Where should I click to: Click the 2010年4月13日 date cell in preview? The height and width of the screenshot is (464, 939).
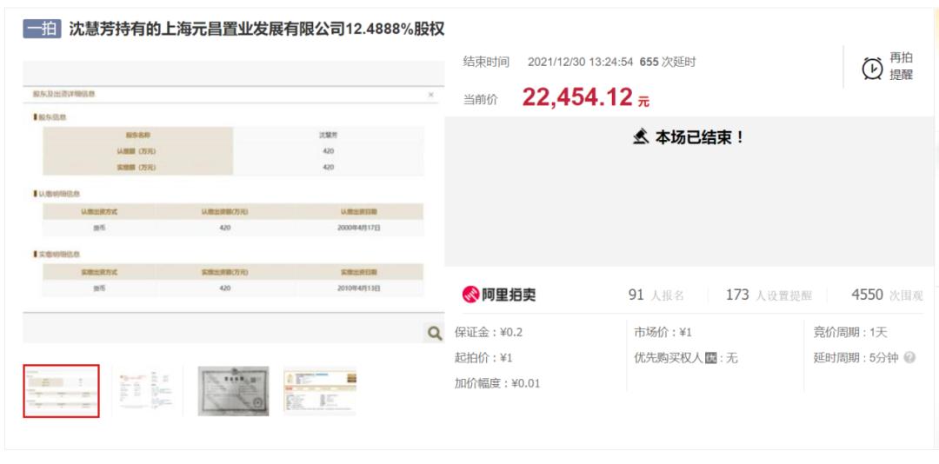click(x=361, y=288)
